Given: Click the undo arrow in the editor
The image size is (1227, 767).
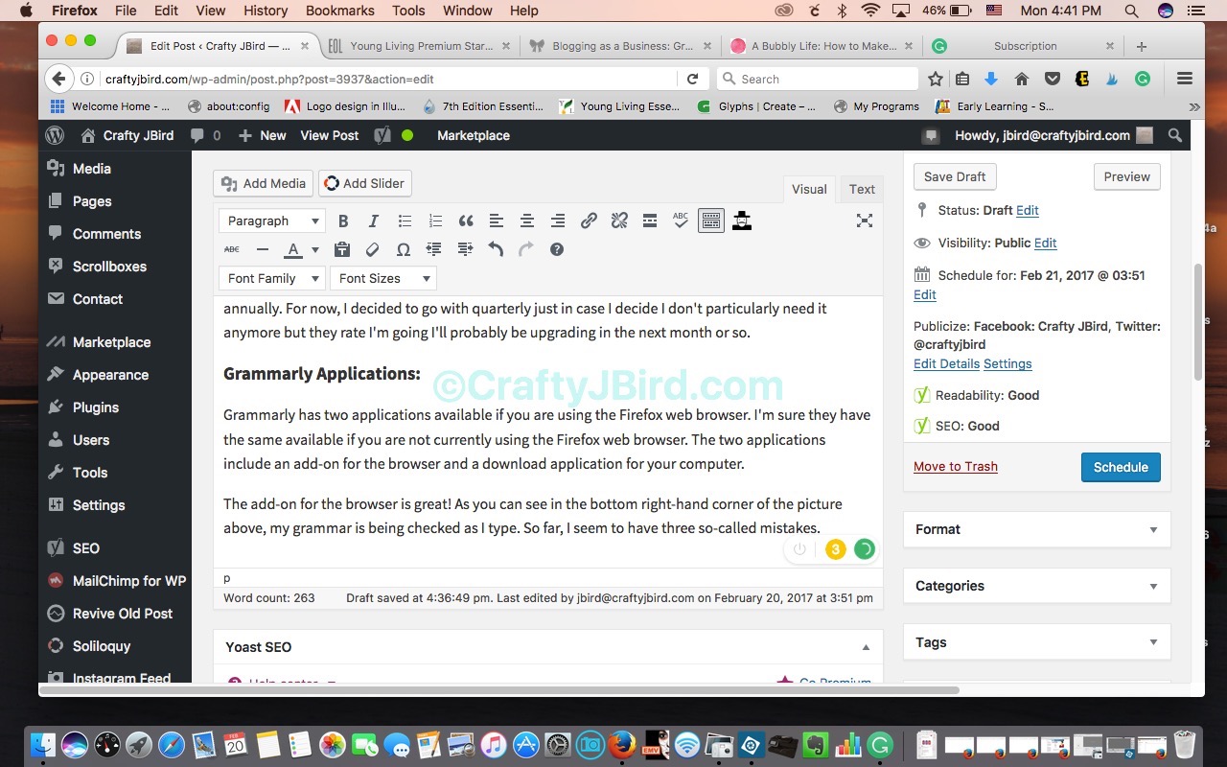Looking at the screenshot, I should point(496,250).
